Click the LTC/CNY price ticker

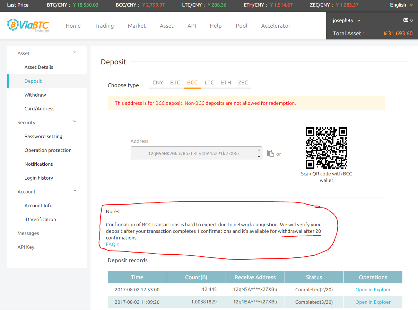click(x=204, y=5)
